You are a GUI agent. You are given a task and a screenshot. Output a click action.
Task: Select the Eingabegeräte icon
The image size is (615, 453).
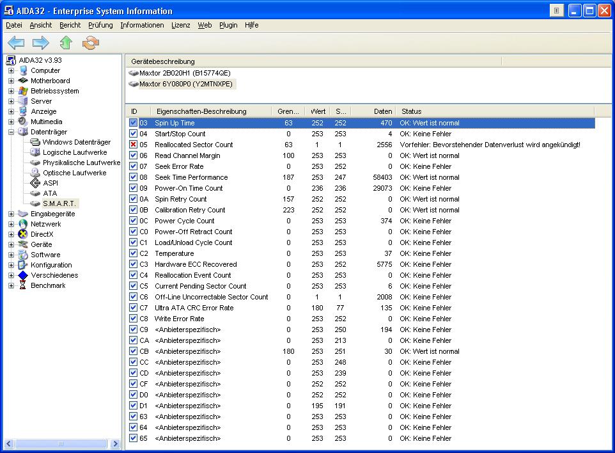point(23,214)
